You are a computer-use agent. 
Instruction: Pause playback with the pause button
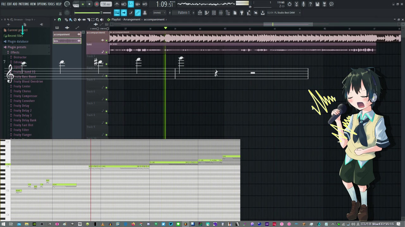(83, 4)
